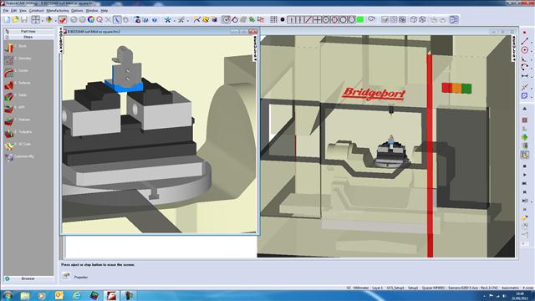This screenshot has height=301, width=535.
Task: Toggle the Toolbox side tab
Action: 61,41
